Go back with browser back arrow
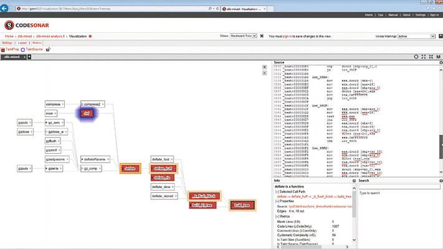Screen dimensions: 443x249 (x=4, y=8)
